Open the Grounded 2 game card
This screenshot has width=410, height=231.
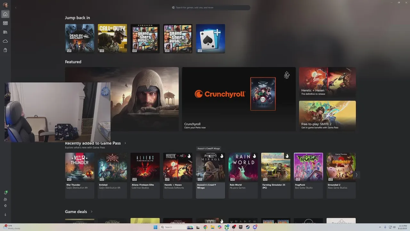pos(341,175)
